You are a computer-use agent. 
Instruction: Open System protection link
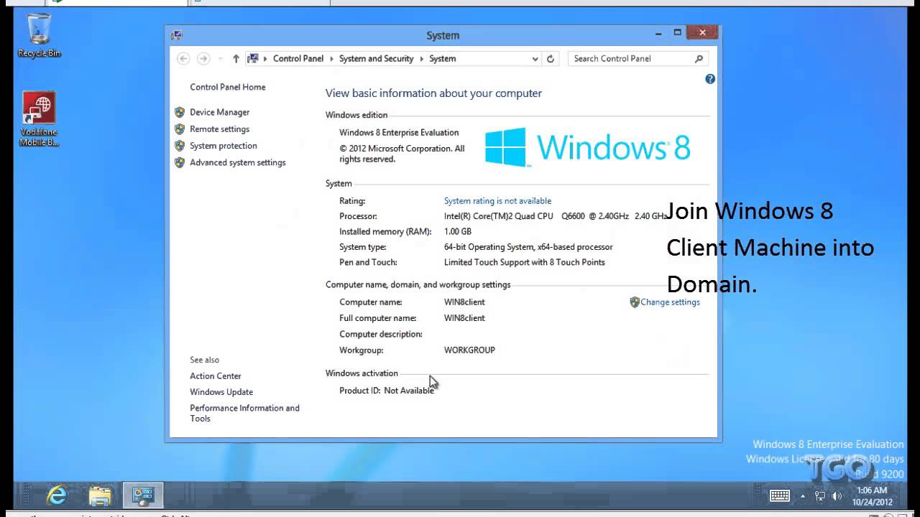(x=224, y=146)
